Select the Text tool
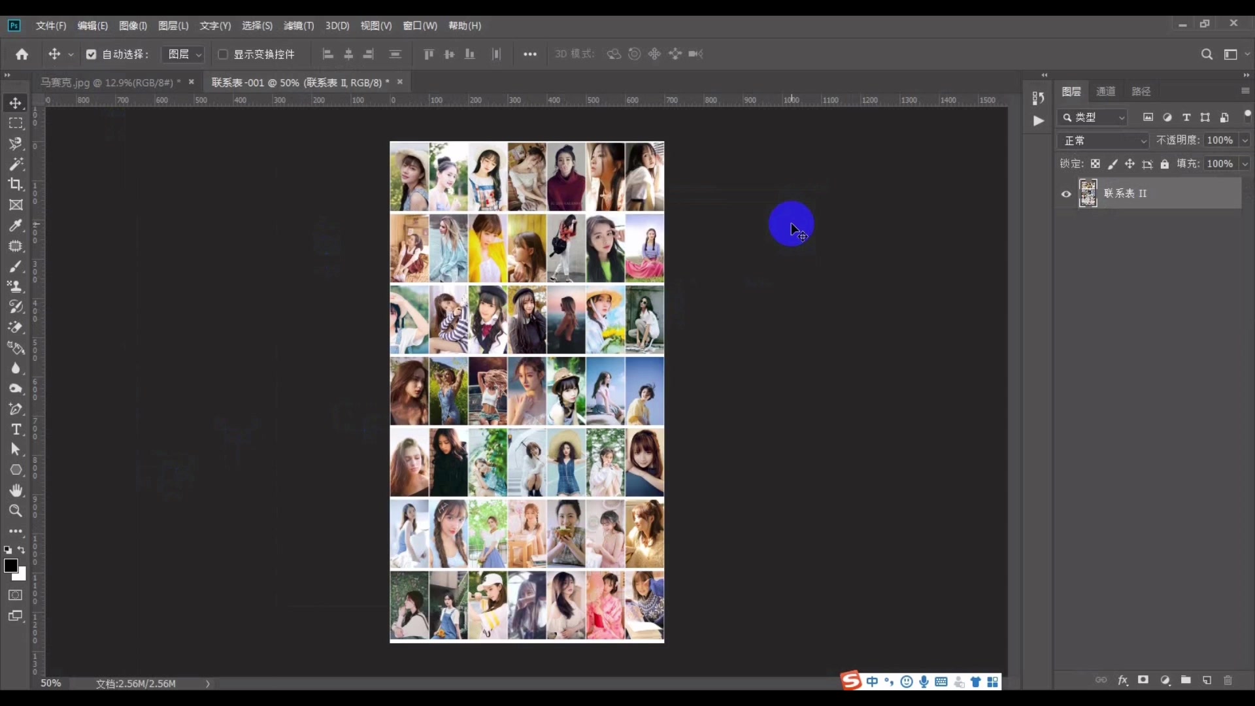This screenshot has width=1255, height=706. tap(16, 429)
